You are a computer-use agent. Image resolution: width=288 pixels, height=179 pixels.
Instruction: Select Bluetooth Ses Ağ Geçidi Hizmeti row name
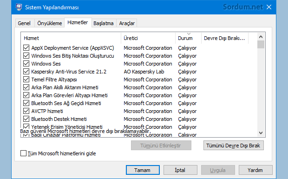(66, 103)
